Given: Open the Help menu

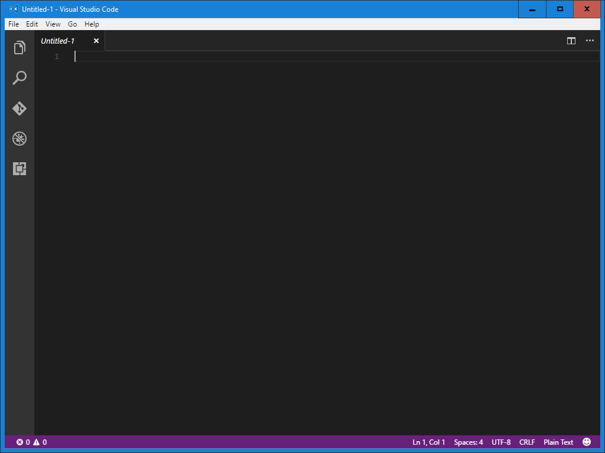Looking at the screenshot, I should point(92,24).
